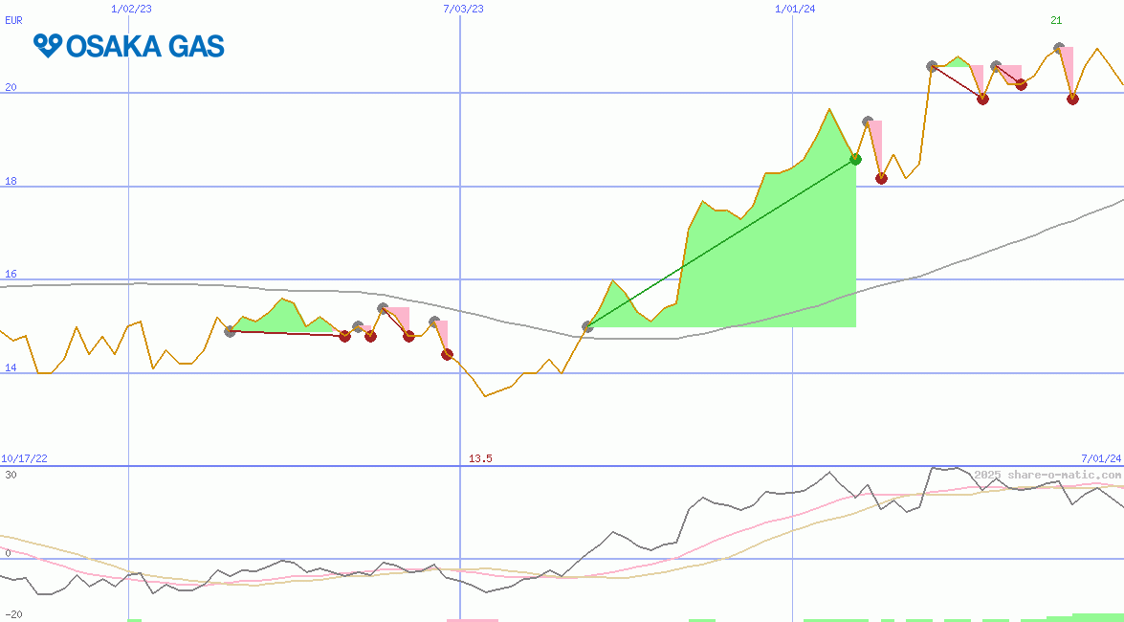Viewport: 1124px width, 622px height.
Task: Select the 1/01/24 date label
Action: tap(795, 9)
